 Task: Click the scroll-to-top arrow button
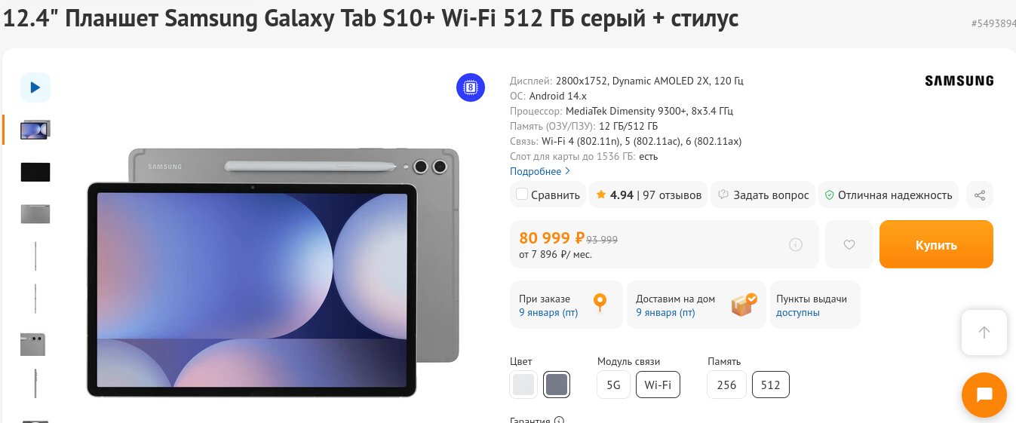(984, 333)
